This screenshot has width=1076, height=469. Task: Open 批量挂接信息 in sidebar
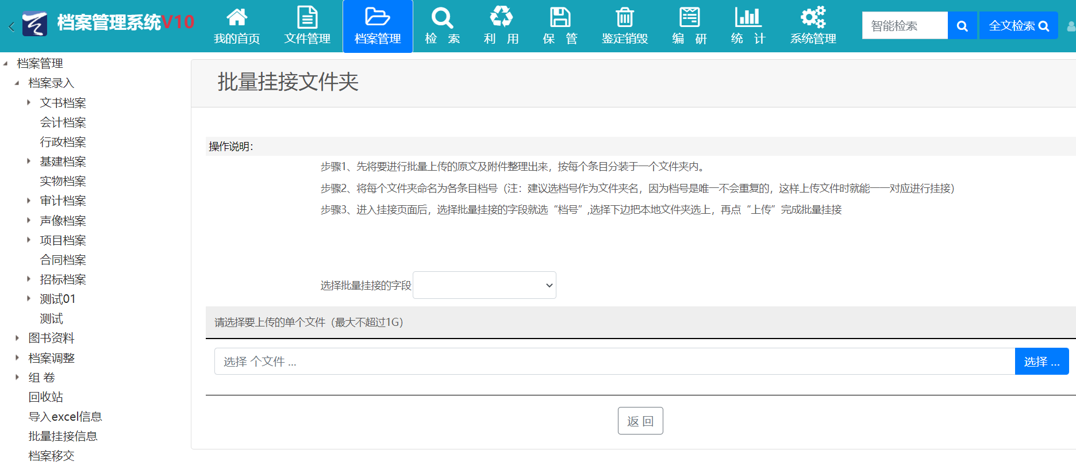coord(63,436)
